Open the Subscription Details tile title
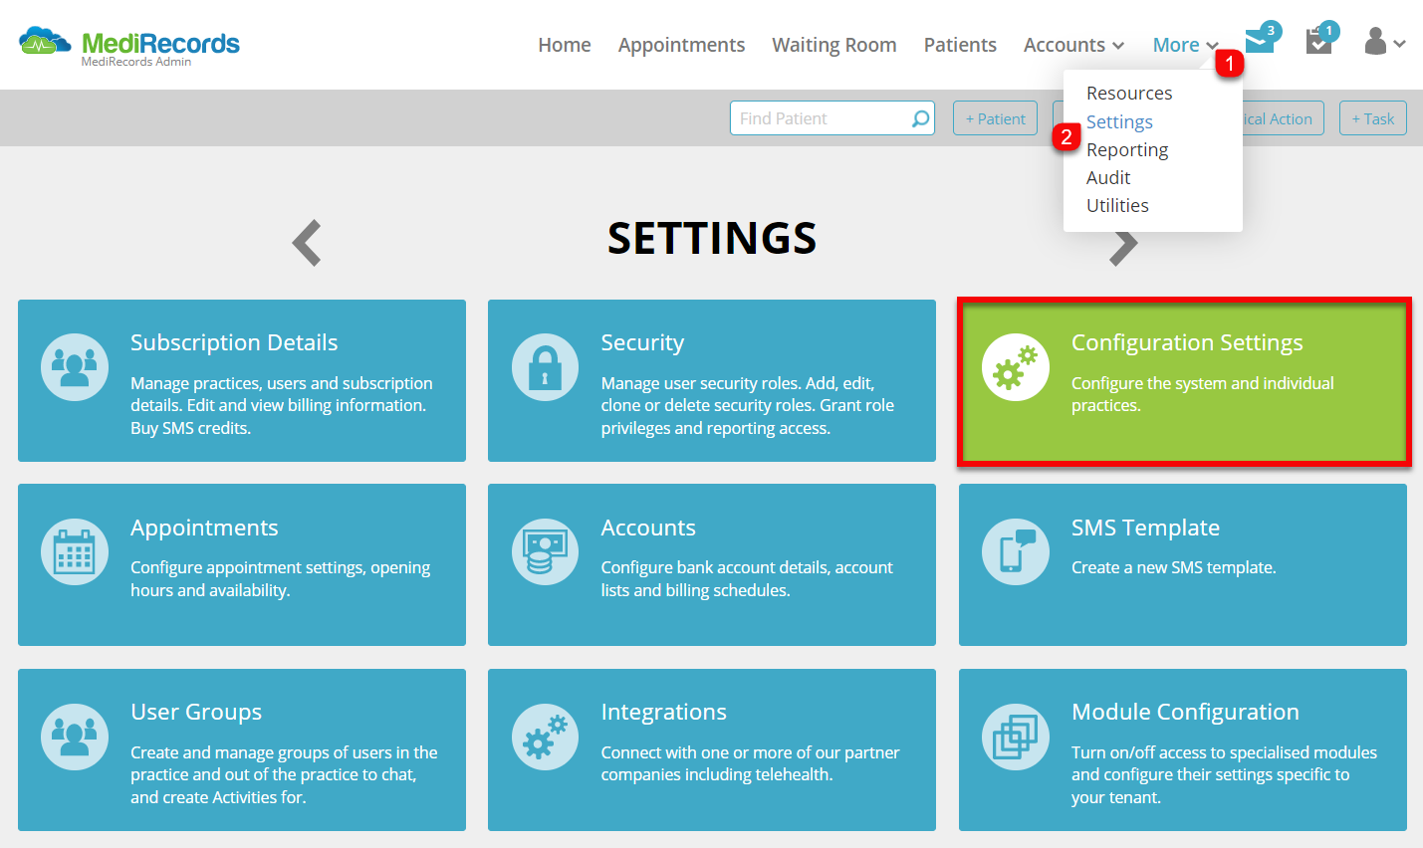Image resolution: width=1423 pixels, height=848 pixels. 234,342
